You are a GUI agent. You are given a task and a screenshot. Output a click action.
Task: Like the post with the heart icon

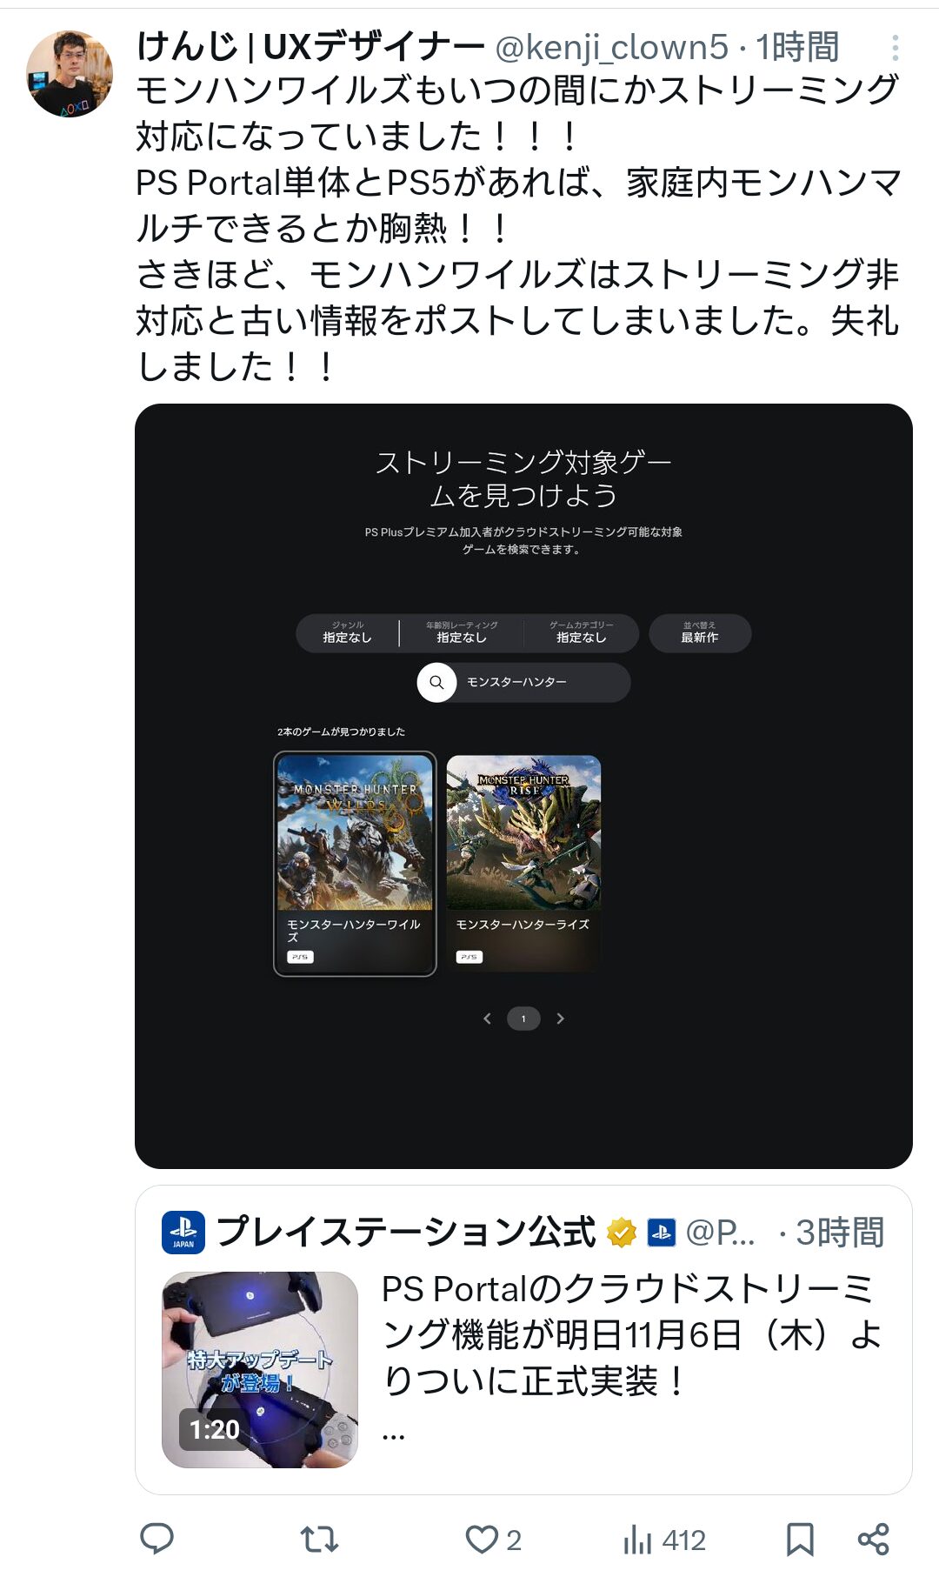tap(482, 1540)
